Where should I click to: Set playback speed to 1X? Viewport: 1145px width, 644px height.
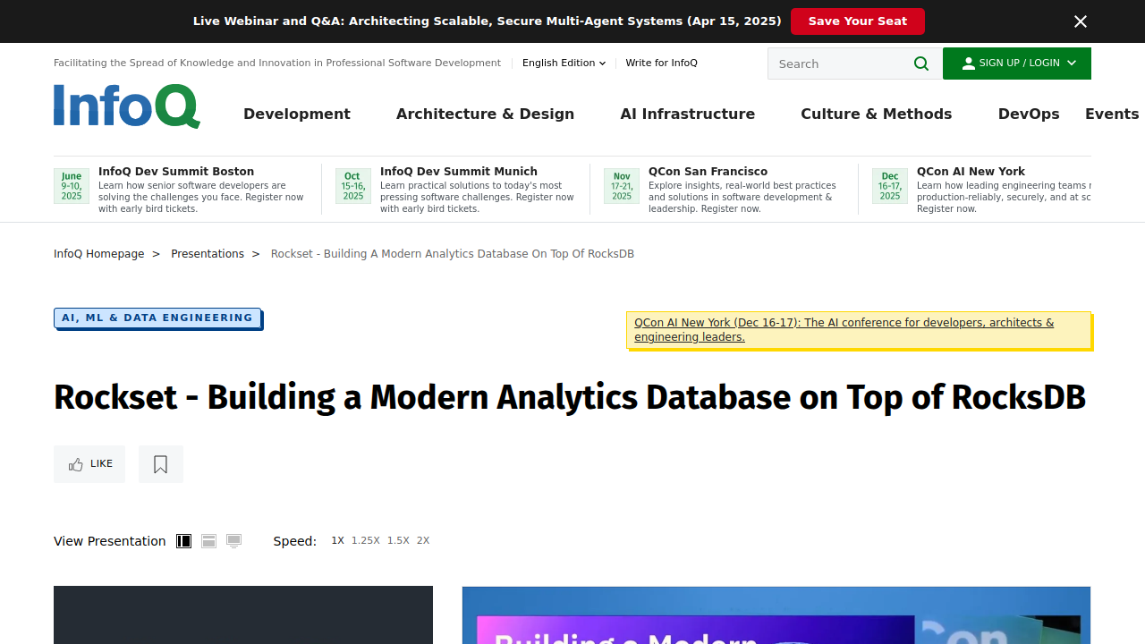tap(337, 540)
